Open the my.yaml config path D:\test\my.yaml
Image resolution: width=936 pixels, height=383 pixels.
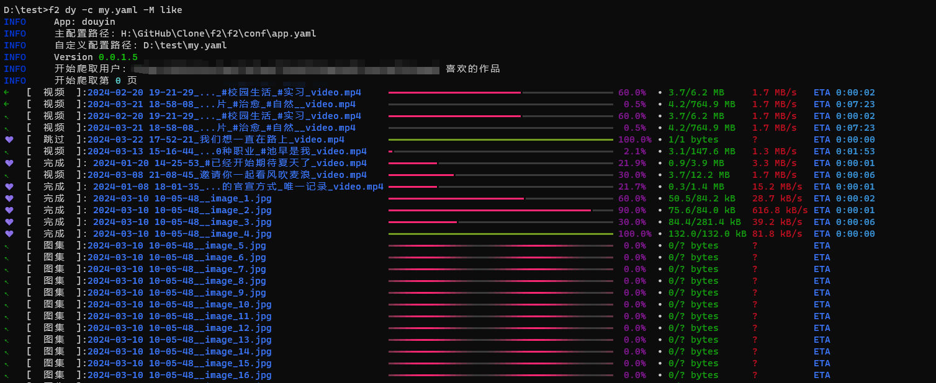tap(186, 45)
